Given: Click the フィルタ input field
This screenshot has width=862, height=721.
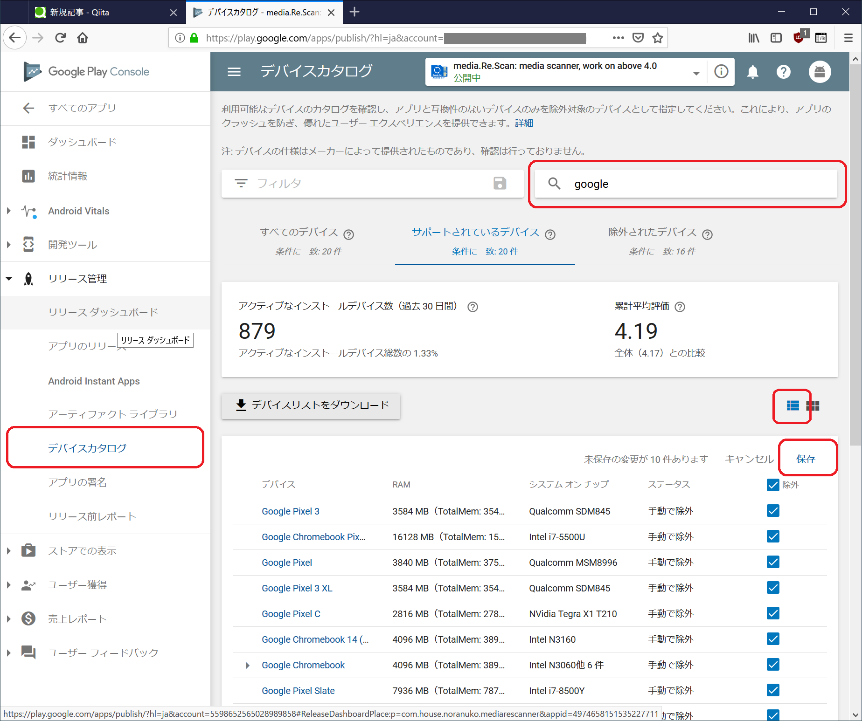Looking at the screenshot, I should coord(373,184).
